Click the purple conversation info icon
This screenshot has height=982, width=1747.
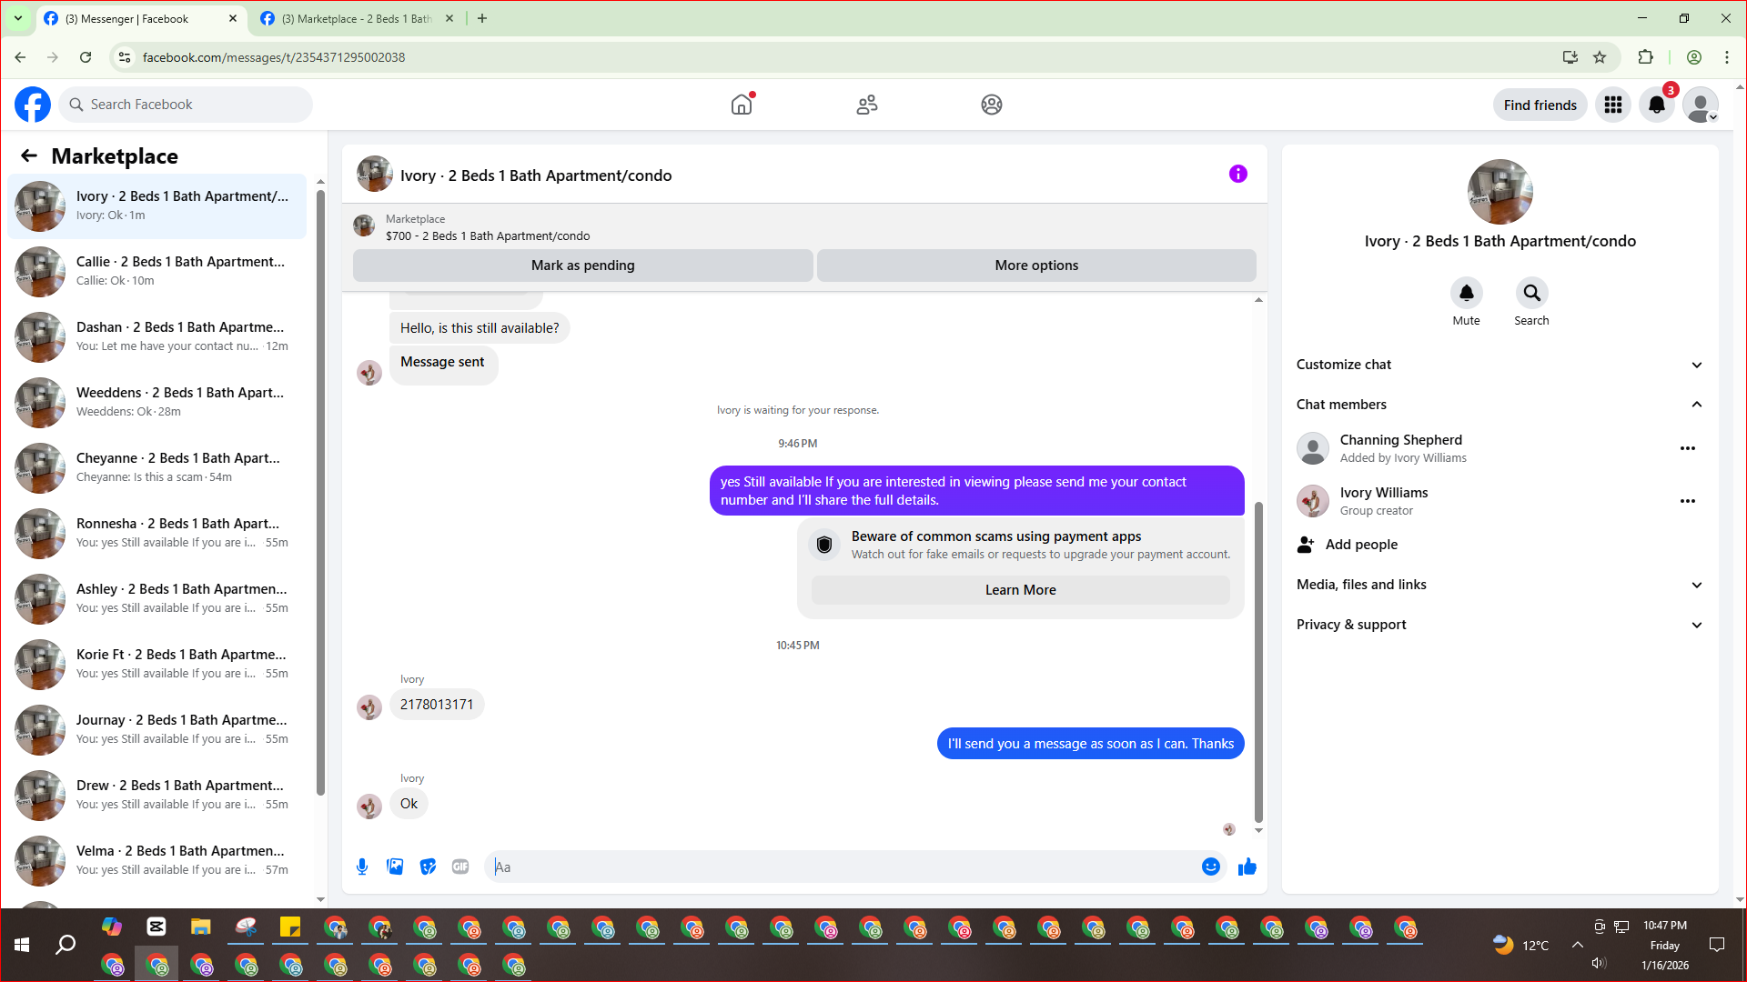click(1237, 174)
